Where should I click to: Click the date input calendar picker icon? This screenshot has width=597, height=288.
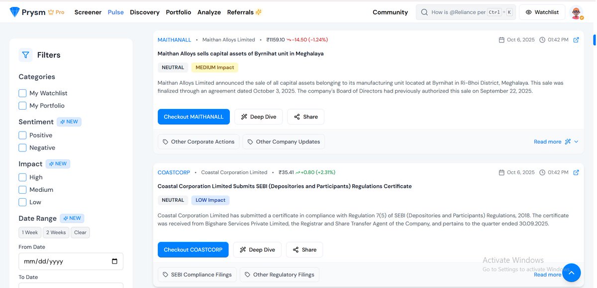click(x=114, y=261)
